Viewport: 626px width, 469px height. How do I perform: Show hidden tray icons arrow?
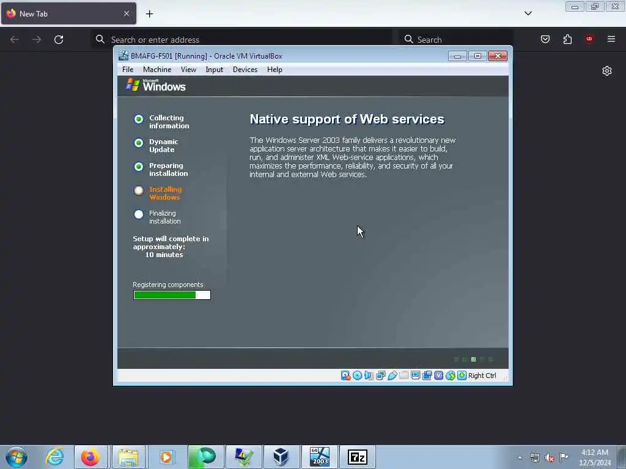520,457
